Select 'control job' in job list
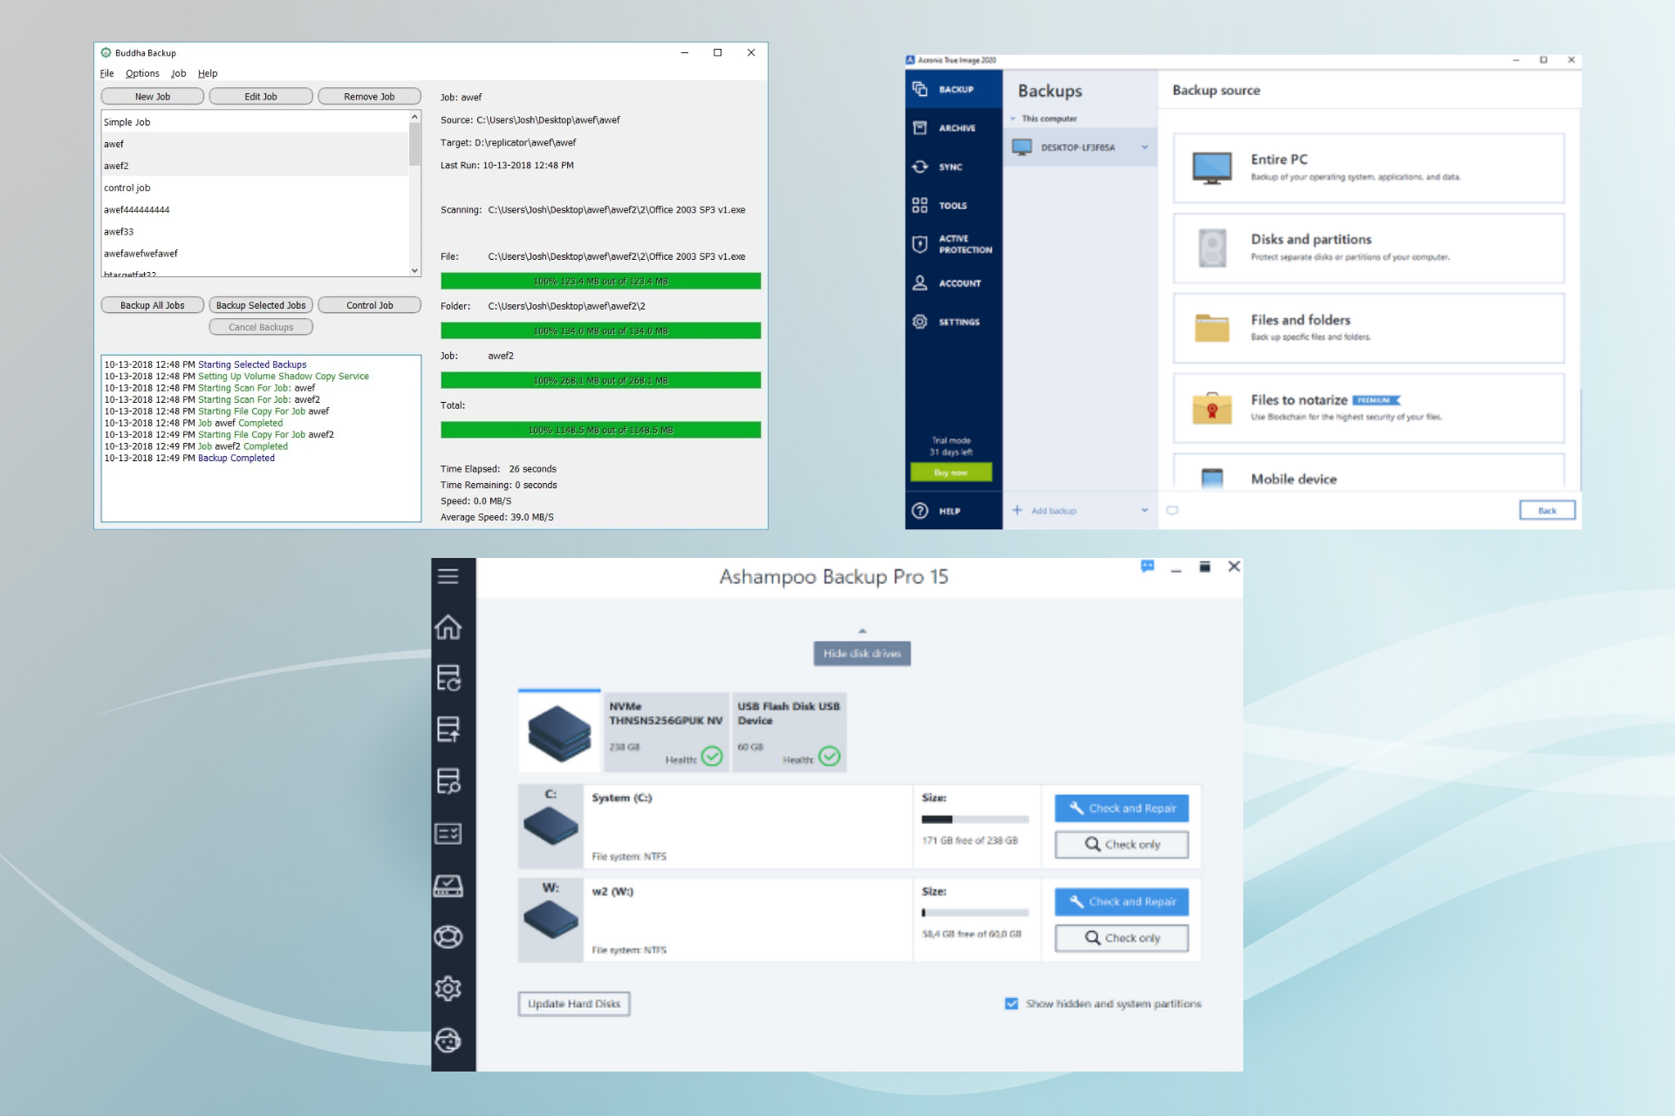Image resolution: width=1675 pixels, height=1116 pixels. pyautogui.click(x=255, y=187)
